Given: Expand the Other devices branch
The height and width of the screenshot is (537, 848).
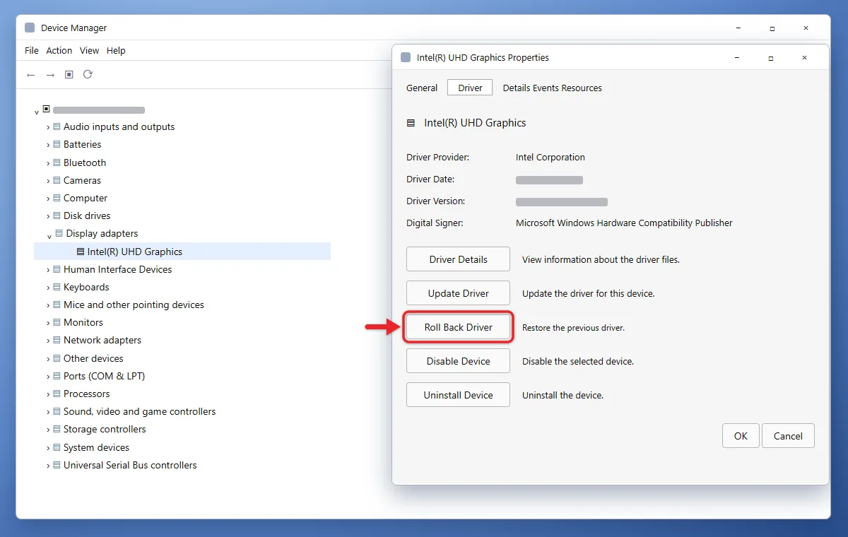Looking at the screenshot, I should pos(48,359).
